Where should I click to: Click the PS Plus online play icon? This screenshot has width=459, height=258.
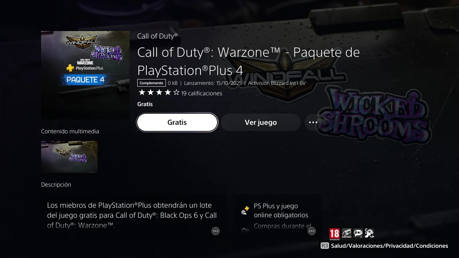tap(245, 211)
